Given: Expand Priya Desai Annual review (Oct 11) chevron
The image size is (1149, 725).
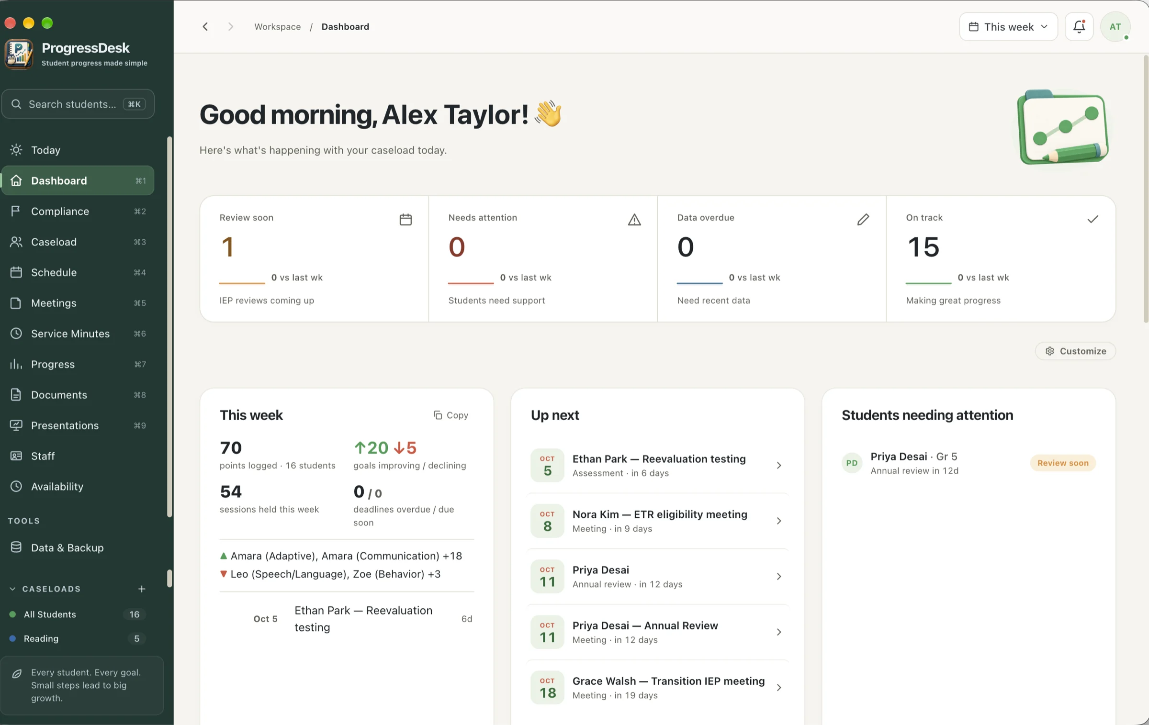Looking at the screenshot, I should click(779, 576).
